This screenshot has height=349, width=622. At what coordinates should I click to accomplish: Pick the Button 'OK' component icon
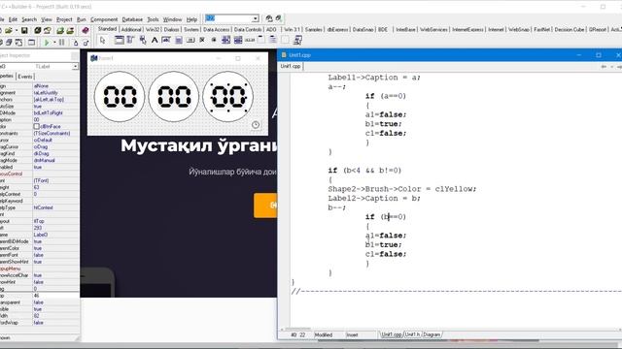(x=190, y=40)
